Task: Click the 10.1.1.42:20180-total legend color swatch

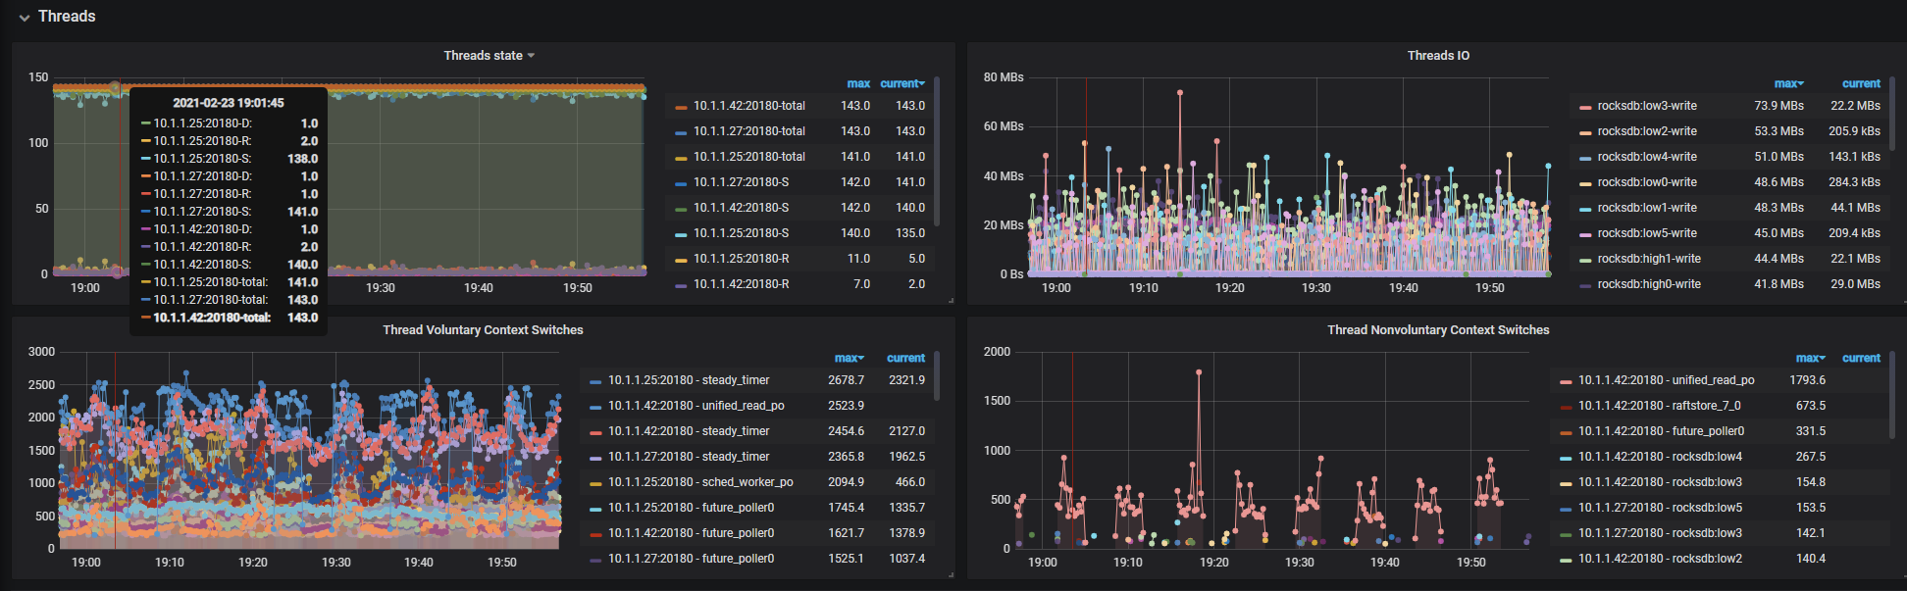Action: tap(681, 106)
